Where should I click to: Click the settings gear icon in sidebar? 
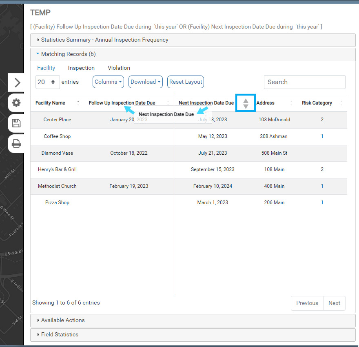click(x=16, y=103)
